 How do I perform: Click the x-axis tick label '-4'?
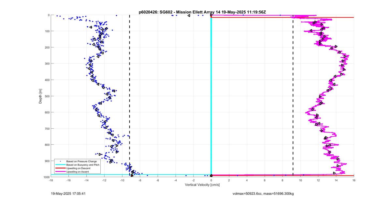pos(176,180)
